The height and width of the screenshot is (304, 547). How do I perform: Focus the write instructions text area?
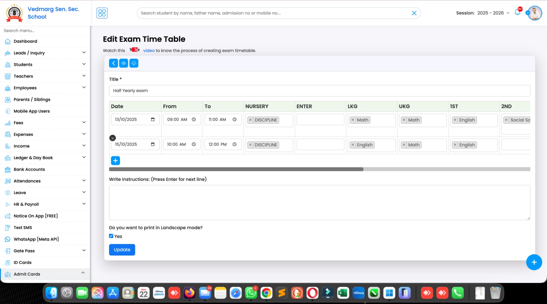click(320, 202)
